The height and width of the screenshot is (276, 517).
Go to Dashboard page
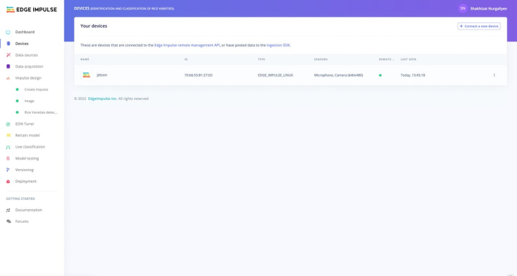click(x=25, y=32)
